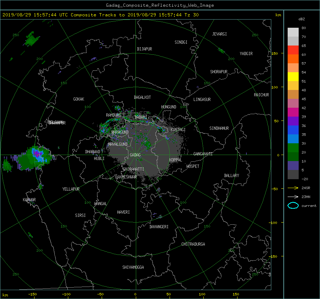Click the SINDHANUR city label
Viewport: 320px width, 299px height.
pyautogui.click(x=219, y=128)
